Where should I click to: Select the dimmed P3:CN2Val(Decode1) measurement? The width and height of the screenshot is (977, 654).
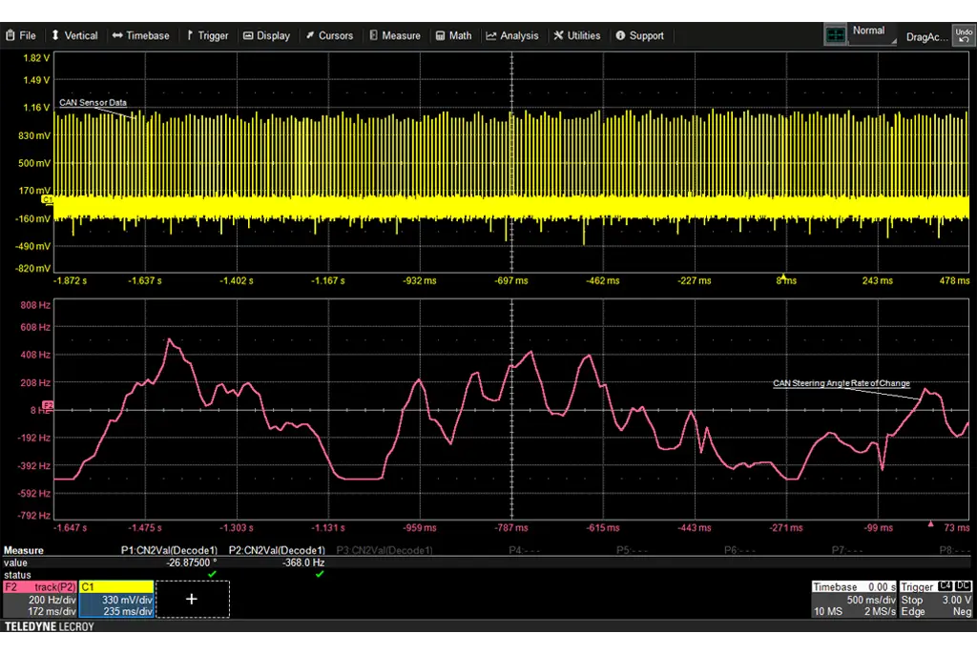(385, 551)
